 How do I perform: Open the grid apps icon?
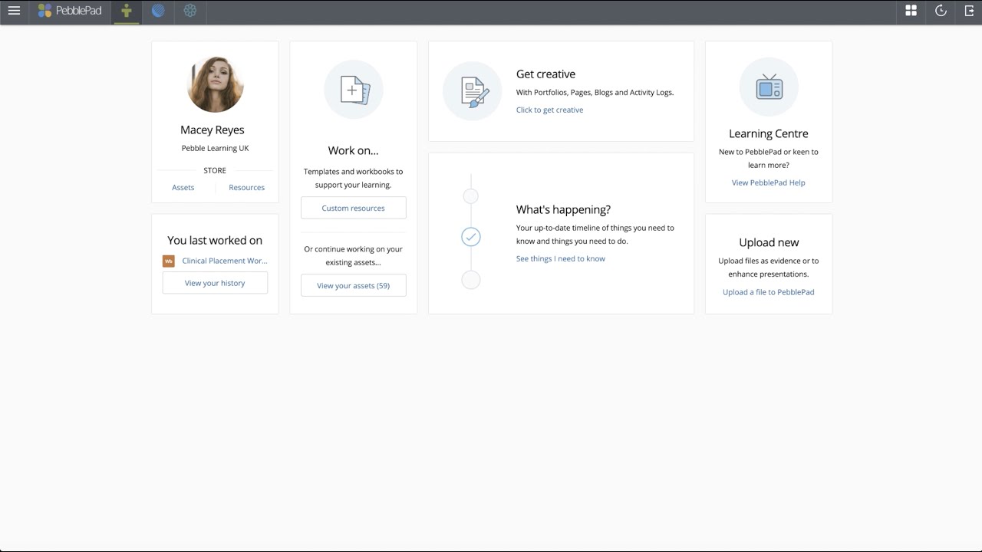pyautogui.click(x=911, y=11)
